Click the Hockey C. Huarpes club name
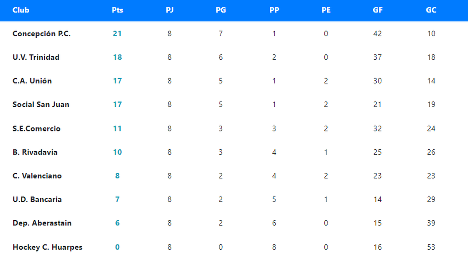 tap(47, 247)
